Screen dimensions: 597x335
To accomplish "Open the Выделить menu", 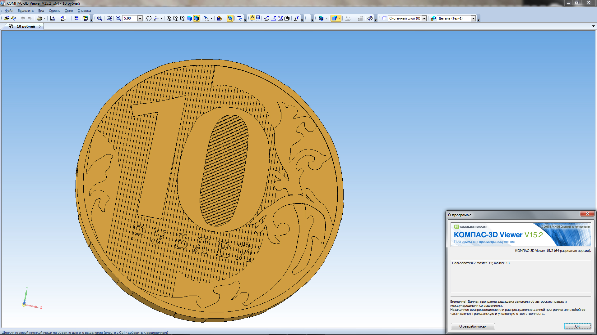I will (x=25, y=11).
